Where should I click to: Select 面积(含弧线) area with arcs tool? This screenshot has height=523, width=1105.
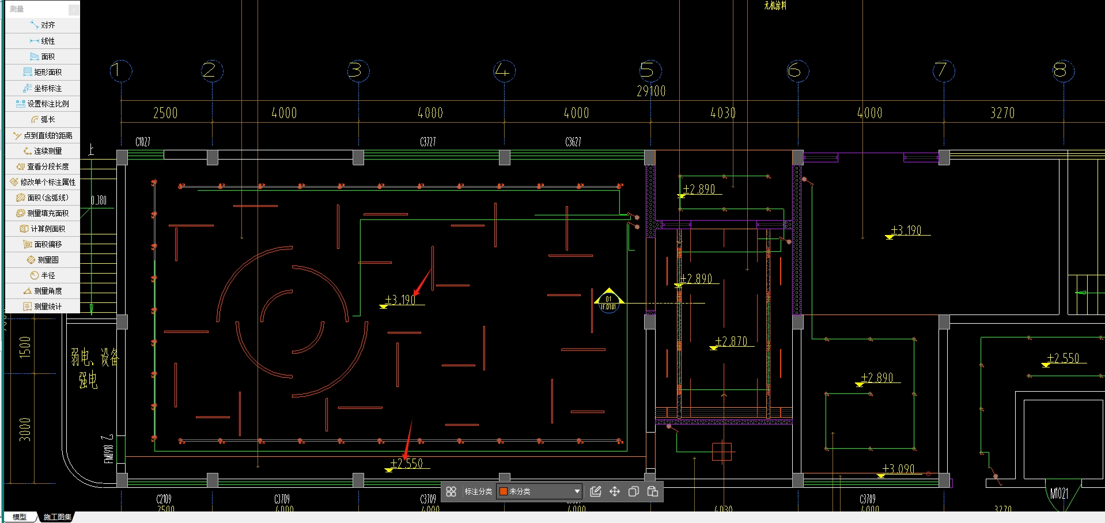point(43,198)
